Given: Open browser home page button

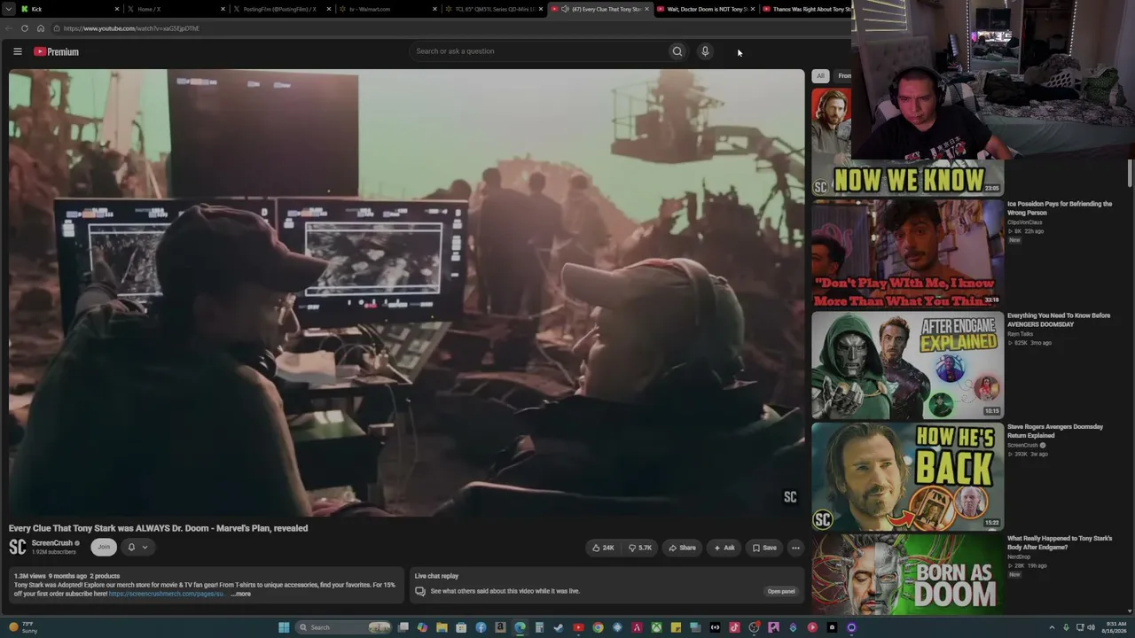Looking at the screenshot, I should click(x=41, y=28).
